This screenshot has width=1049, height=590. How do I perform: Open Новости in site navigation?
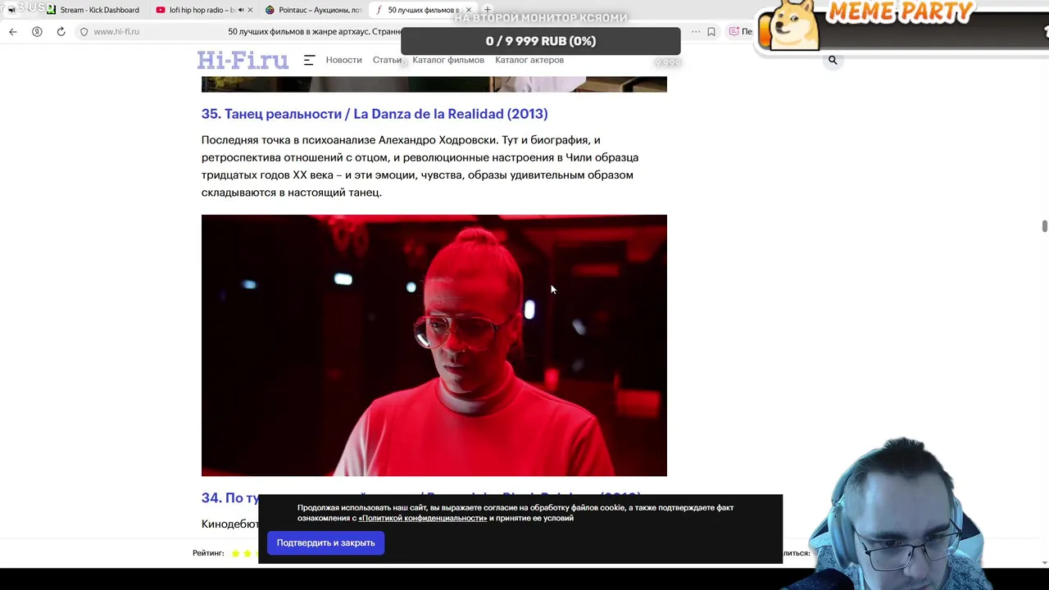[343, 60]
